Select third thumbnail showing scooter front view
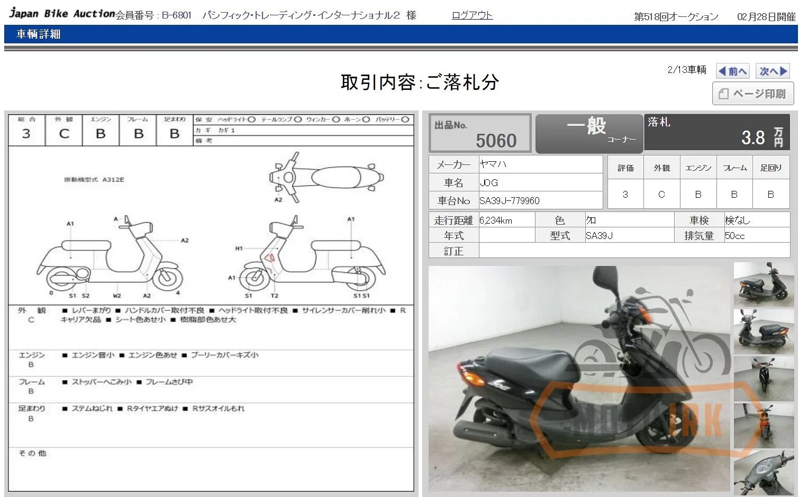799x497 pixels. coord(764,379)
